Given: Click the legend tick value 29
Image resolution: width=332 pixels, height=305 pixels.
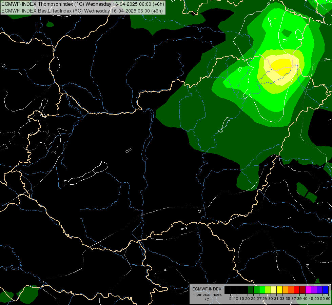Looking at the screenshot, I should pyautogui.click(x=265, y=299).
